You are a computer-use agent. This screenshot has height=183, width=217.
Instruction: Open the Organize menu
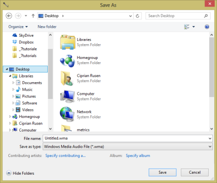point(18,26)
